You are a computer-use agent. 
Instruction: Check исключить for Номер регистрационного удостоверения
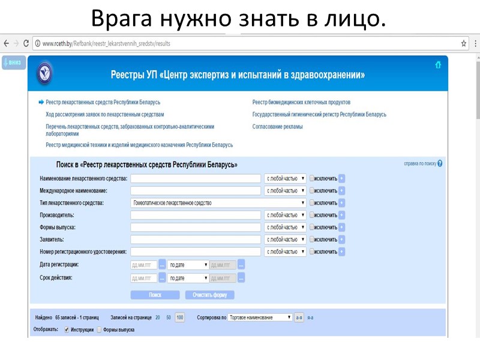[x=311, y=251]
